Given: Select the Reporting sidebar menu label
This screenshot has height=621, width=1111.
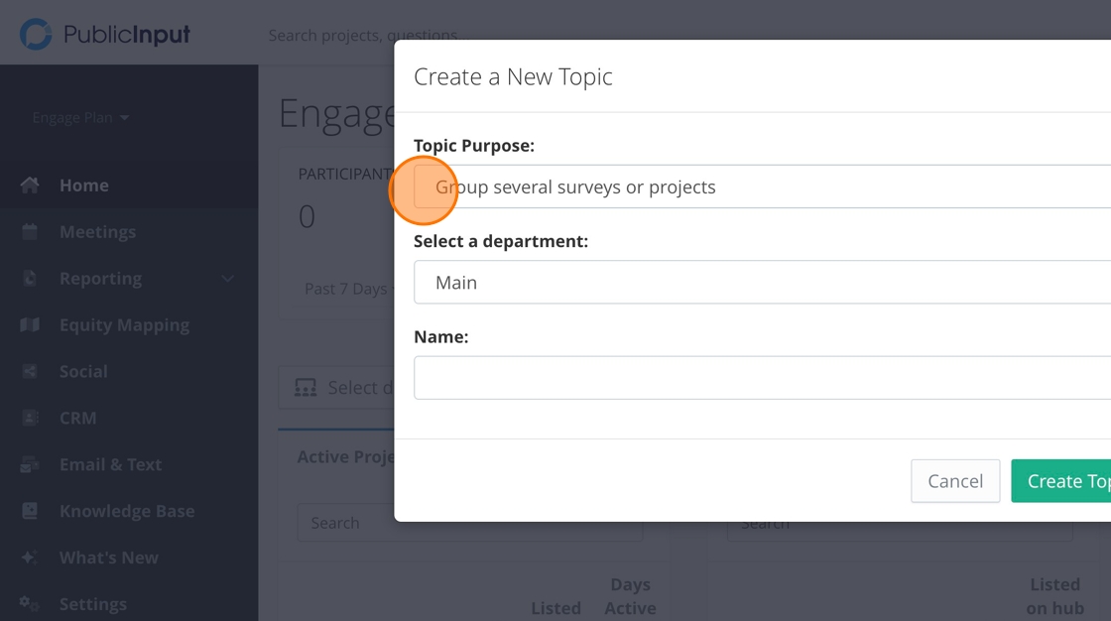Looking at the screenshot, I should [x=100, y=279].
